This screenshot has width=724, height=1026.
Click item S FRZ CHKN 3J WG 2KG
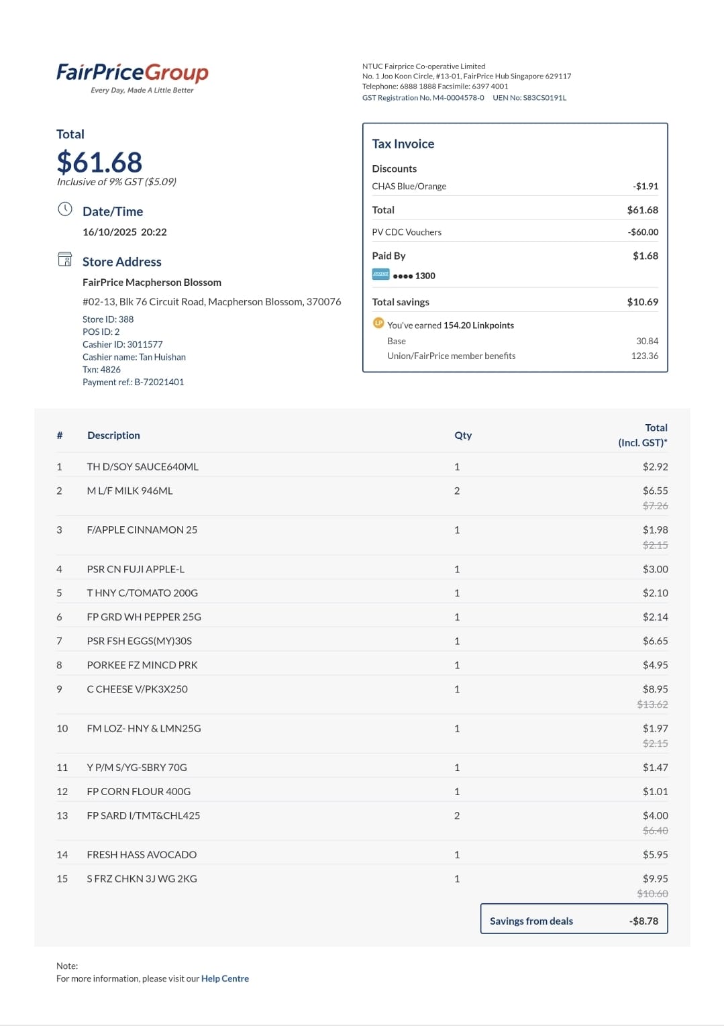pos(142,879)
